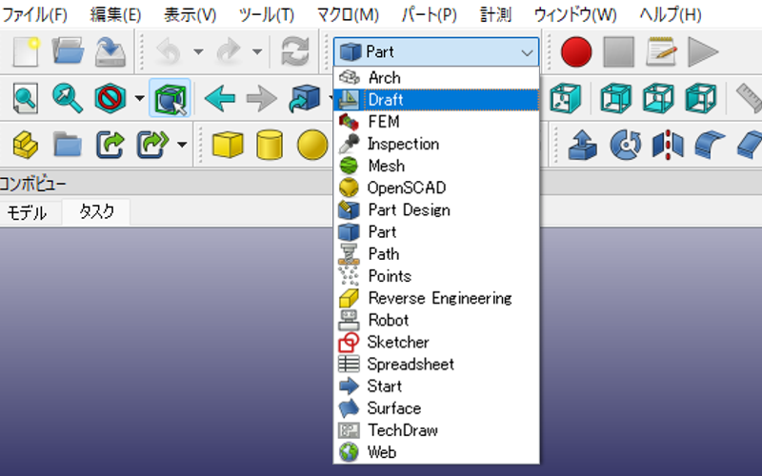The height and width of the screenshot is (476, 762).
Task: Create a yellow cube primitive
Action: click(x=228, y=145)
